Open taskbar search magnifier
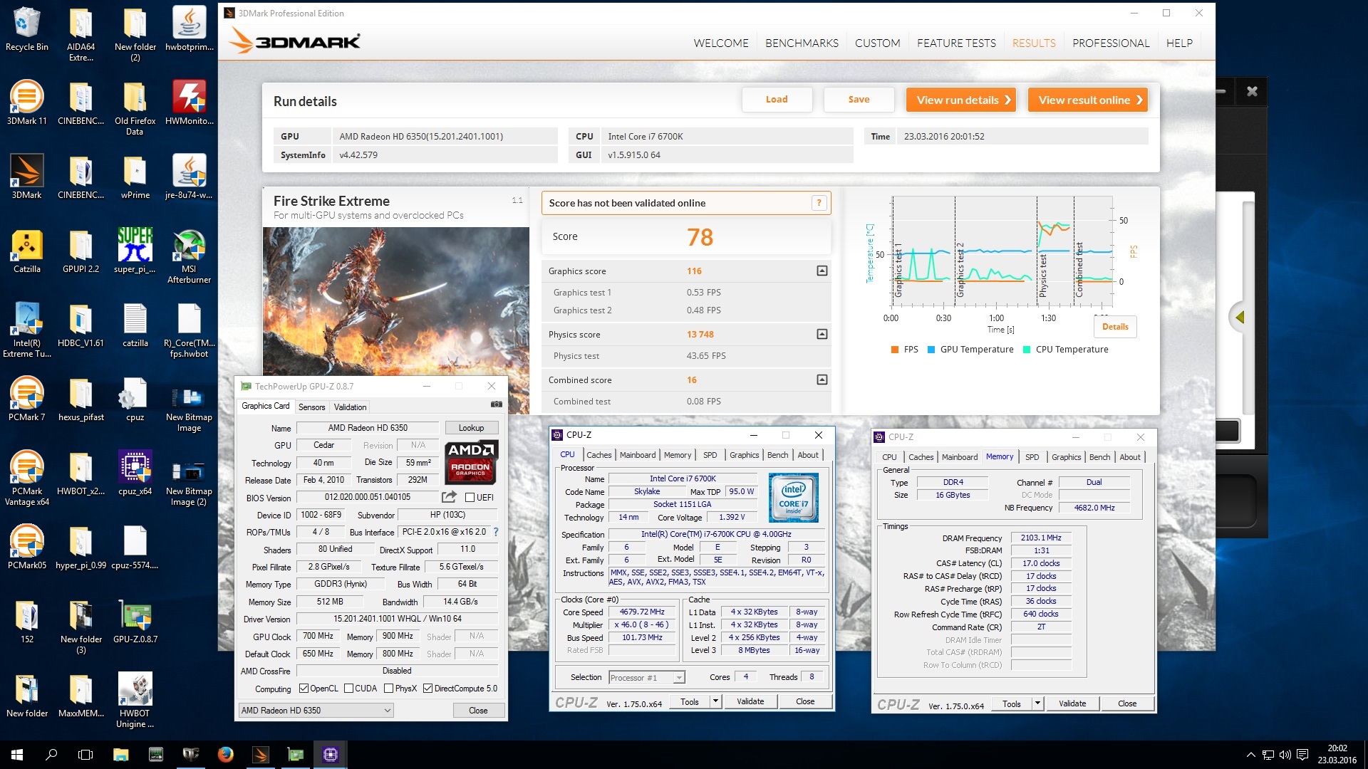Viewport: 1368px width, 769px height. [51, 755]
